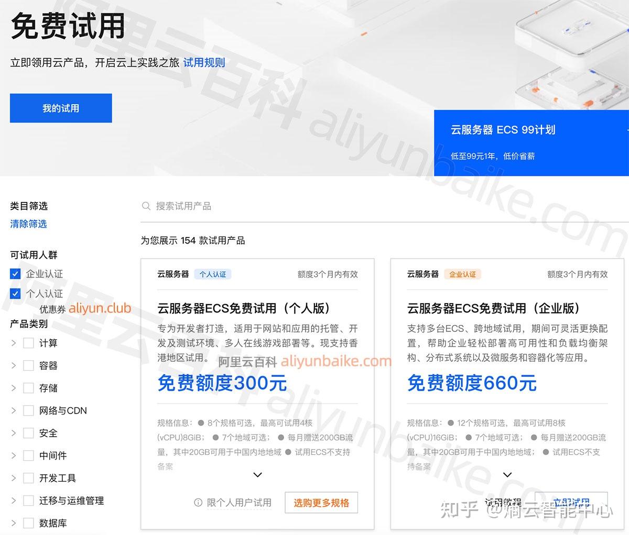Screen dimensions: 629x535
Task: Click 免费额度300元 text
Action: pos(222,383)
